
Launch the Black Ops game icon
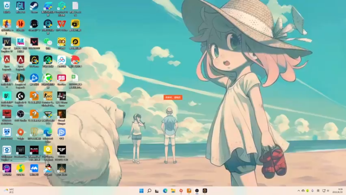[34, 150]
